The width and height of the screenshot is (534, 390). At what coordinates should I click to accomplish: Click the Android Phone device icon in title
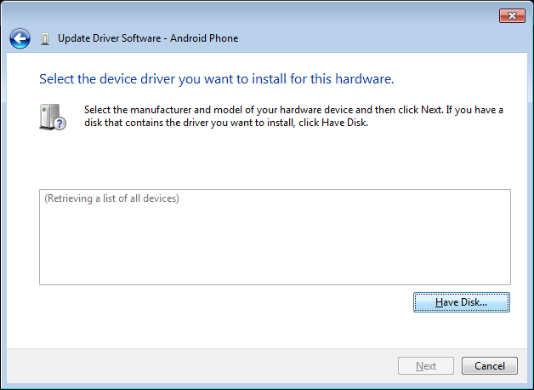tap(44, 39)
